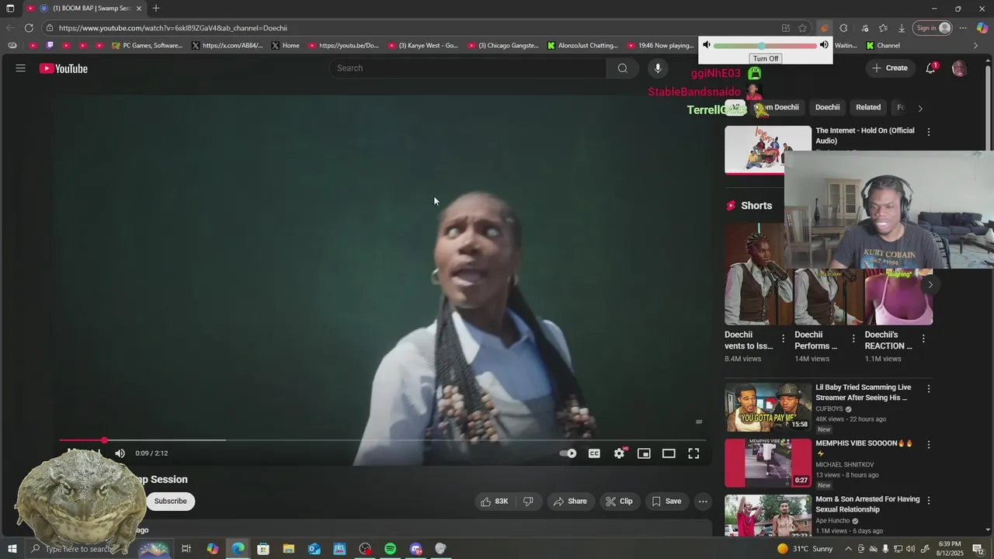Viewport: 994px width, 559px height.
Task: Open '(3) Chicago Gangste...' bookmark
Action: coord(502,46)
